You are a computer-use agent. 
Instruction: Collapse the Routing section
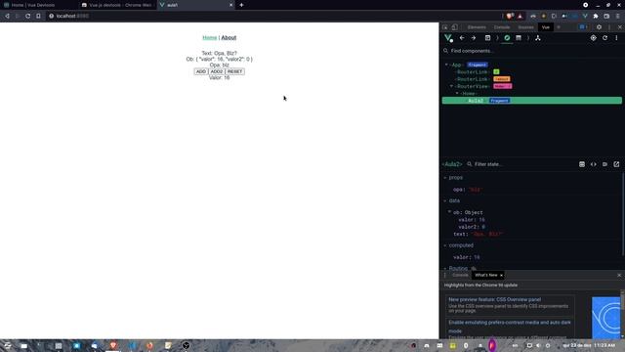pyautogui.click(x=445, y=268)
